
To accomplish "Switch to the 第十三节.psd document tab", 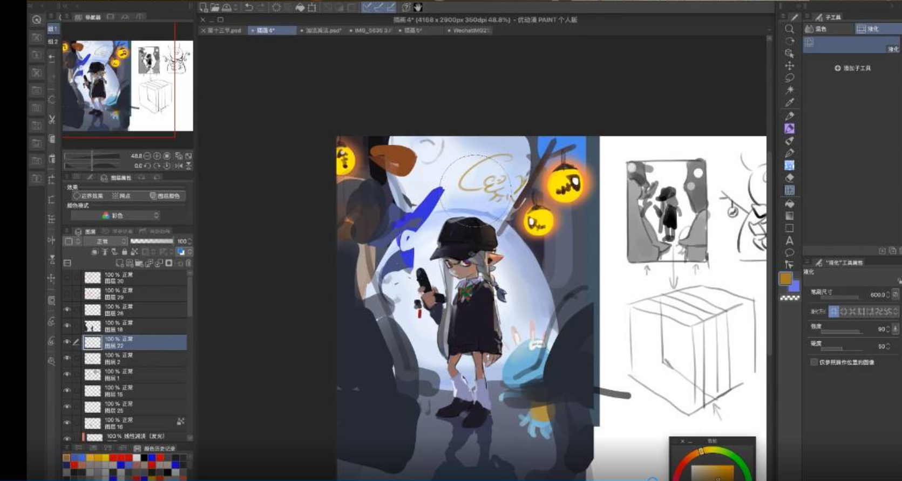I will tap(221, 31).
